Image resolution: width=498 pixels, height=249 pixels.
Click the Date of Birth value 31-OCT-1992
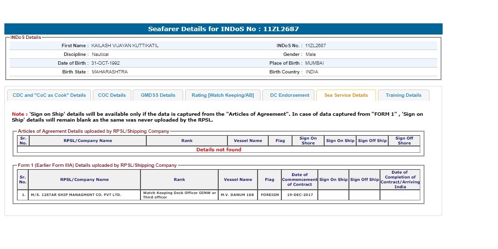tap(105, 63)
